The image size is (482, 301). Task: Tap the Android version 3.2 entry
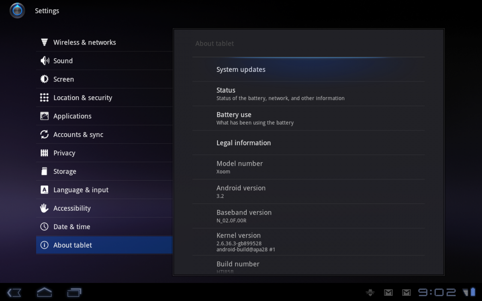point(308,192)
